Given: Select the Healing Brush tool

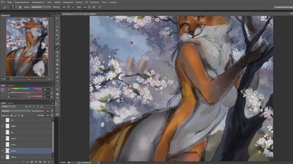Looking at the screenshot, I should click(57, 44).
